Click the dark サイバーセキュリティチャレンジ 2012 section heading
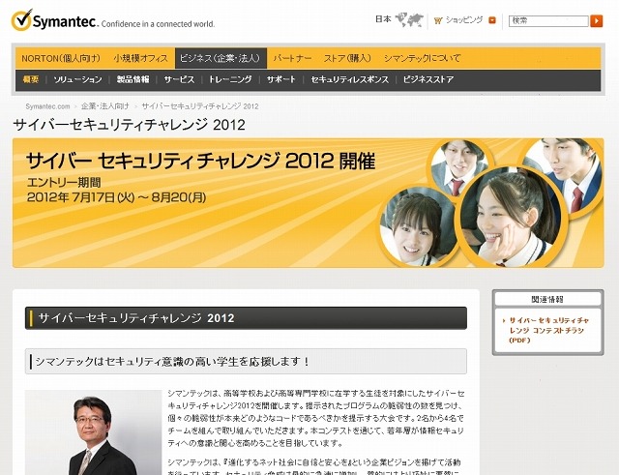This screenshot has height=475, width=619. (x=246, y=318)
